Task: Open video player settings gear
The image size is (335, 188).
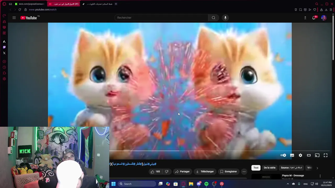Action: [x=300, y=155]
